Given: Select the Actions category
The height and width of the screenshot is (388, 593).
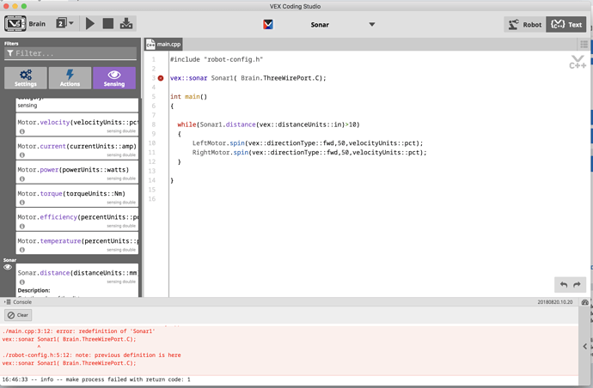Looking at the screenshot, I should [70, 78].
